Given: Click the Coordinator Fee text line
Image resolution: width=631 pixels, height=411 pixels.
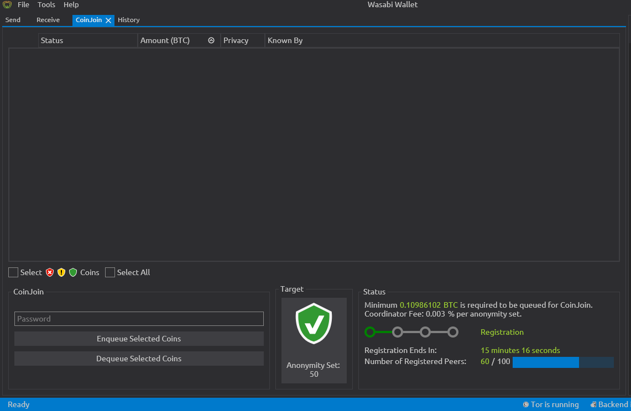Looking at the screenshot, I should (442, 314).
